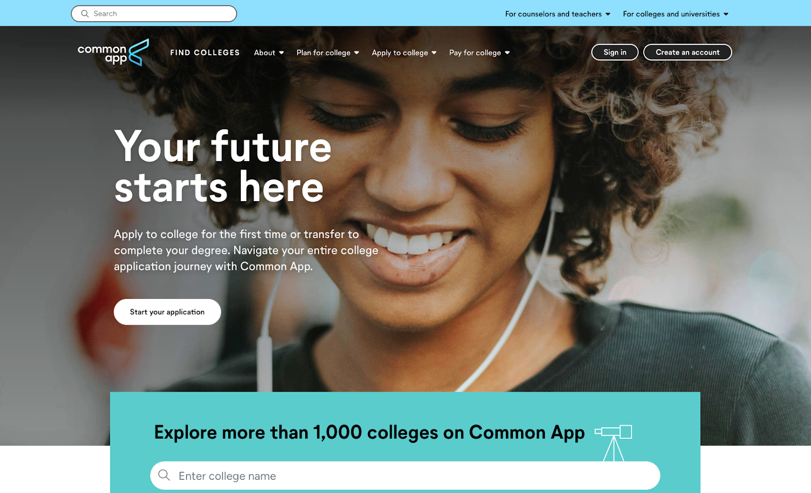Click Create an account button

tap(687, 52)
